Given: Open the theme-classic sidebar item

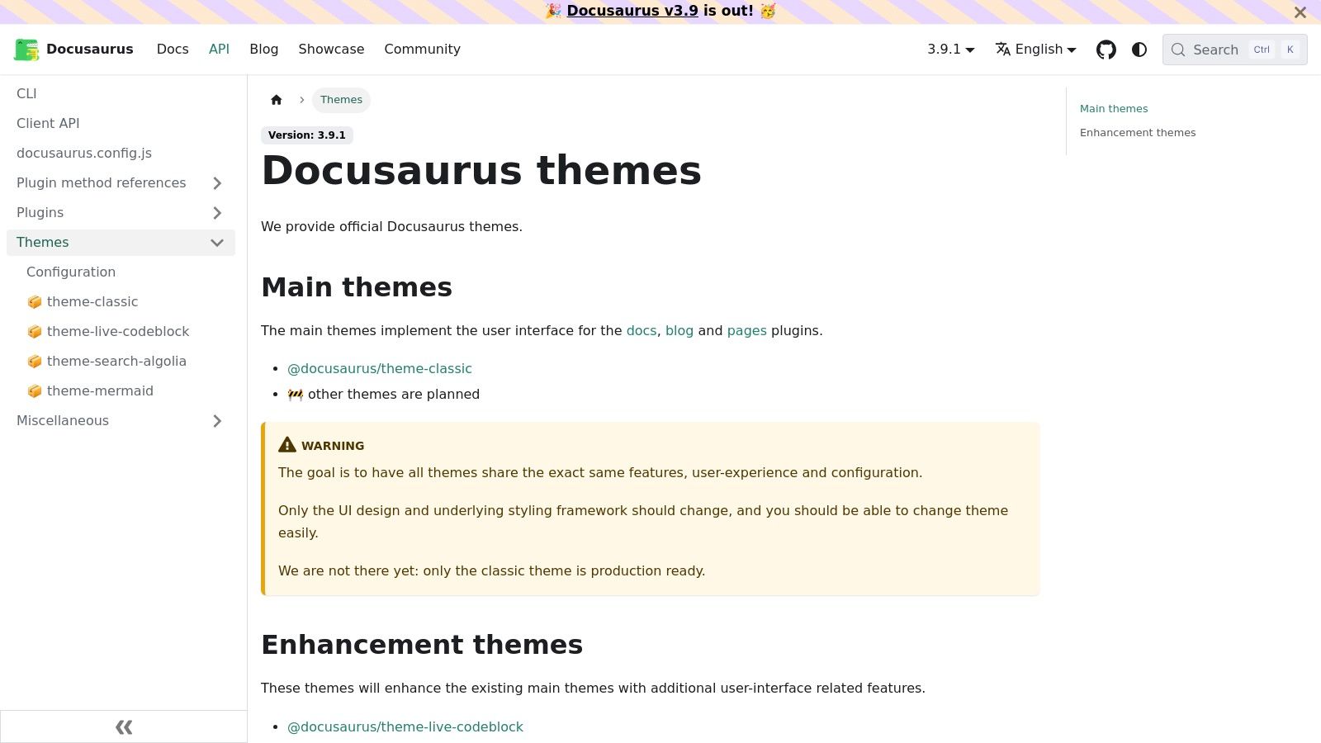Looking at the screenshot, I should pyautogui.click(x=92, y=301).
